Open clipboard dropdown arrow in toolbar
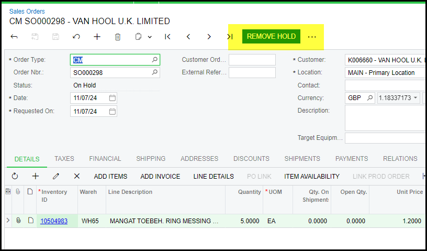Viewport: 427px width, 251px height. [x=150, y=37]
